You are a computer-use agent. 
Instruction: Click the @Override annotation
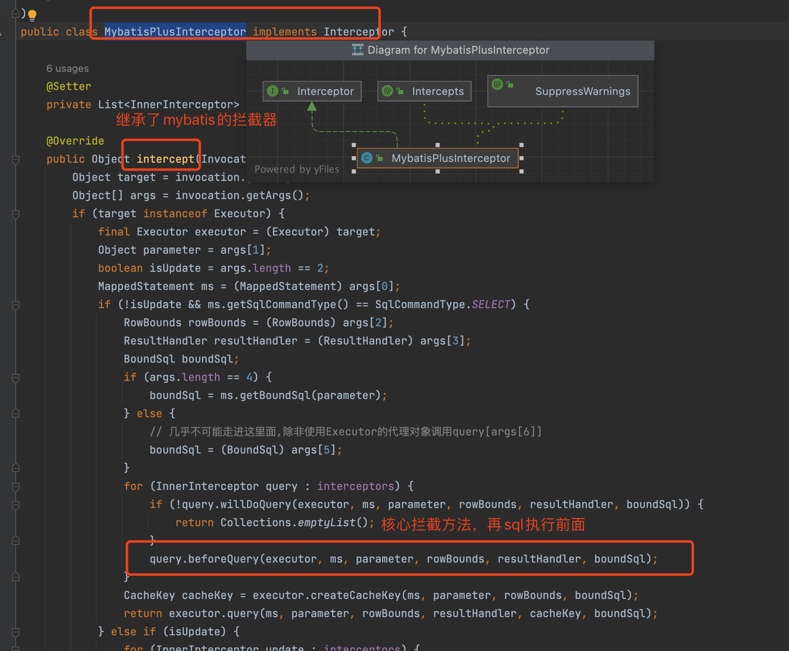click(75, 141)
